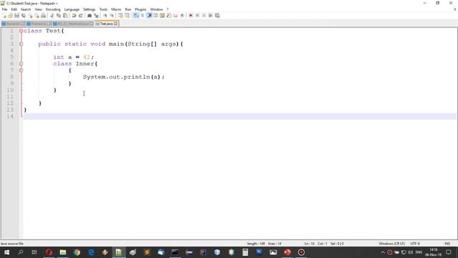
Task: Open the Plugins menu
Action: (x=140, y=9)
